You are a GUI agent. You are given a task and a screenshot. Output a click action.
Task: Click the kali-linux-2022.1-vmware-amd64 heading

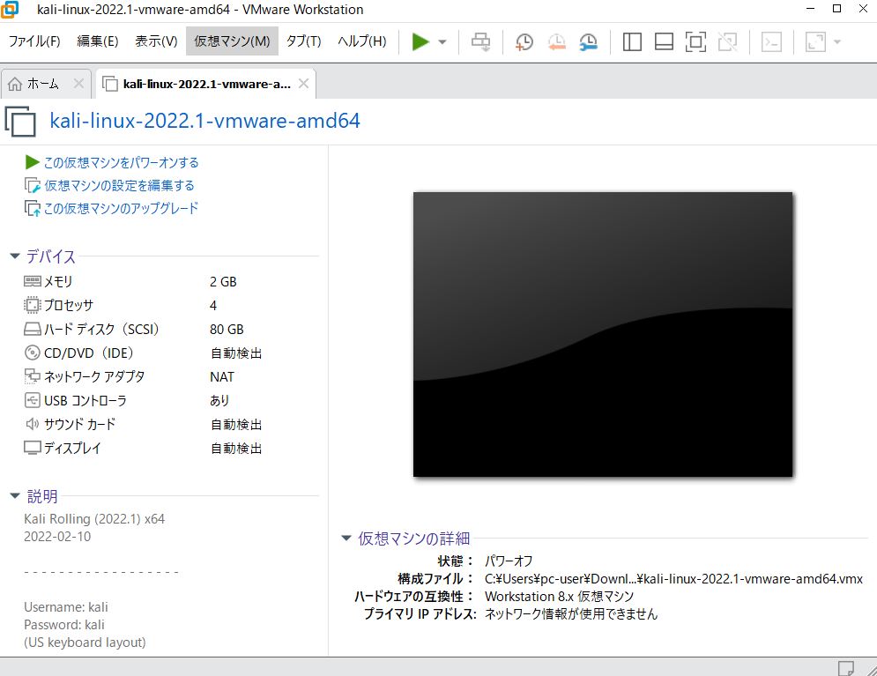204,121
